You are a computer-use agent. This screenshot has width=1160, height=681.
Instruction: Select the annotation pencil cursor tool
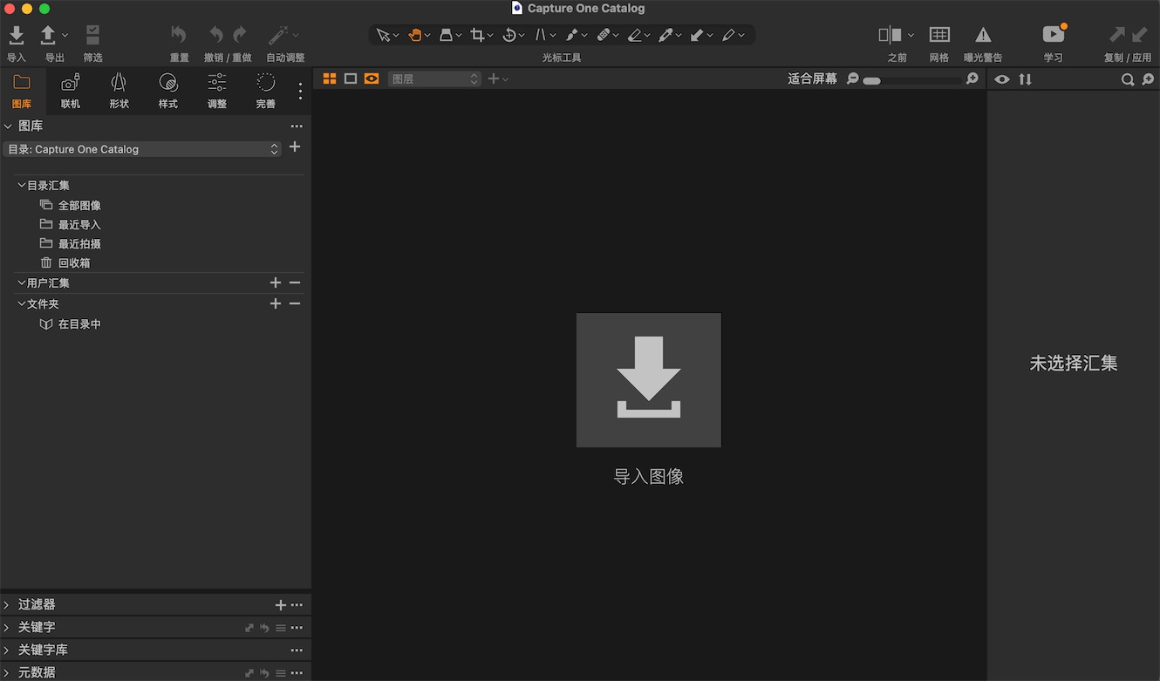pos(728,35)
